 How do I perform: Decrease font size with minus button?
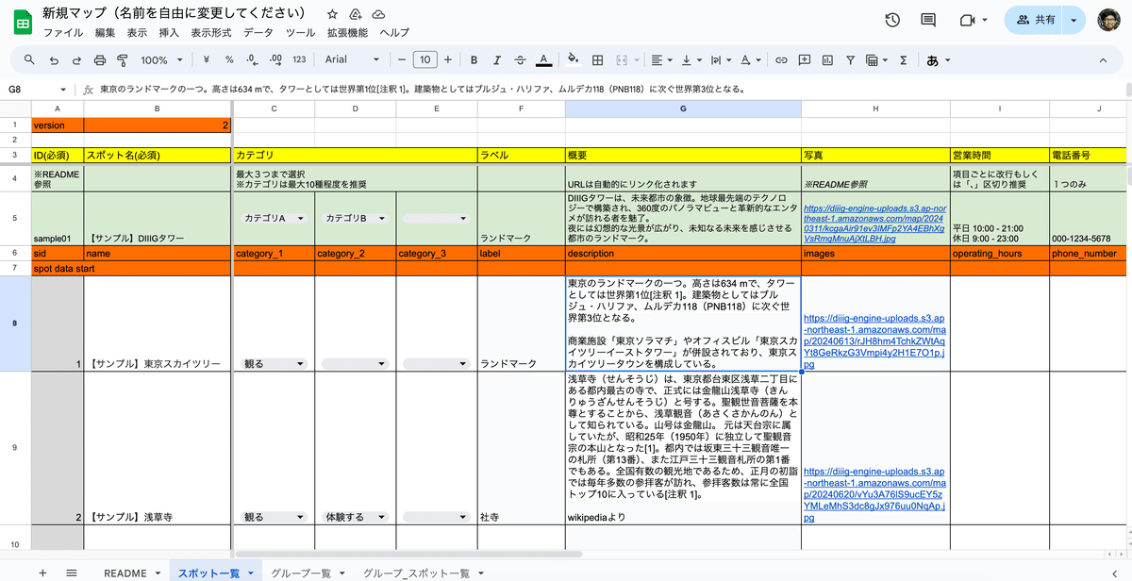402,59
